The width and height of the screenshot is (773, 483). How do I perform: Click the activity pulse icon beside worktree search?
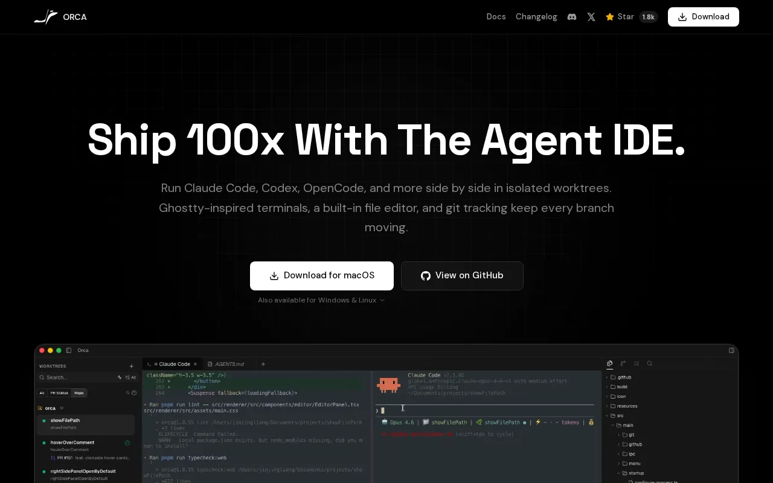tap(120, 377)
